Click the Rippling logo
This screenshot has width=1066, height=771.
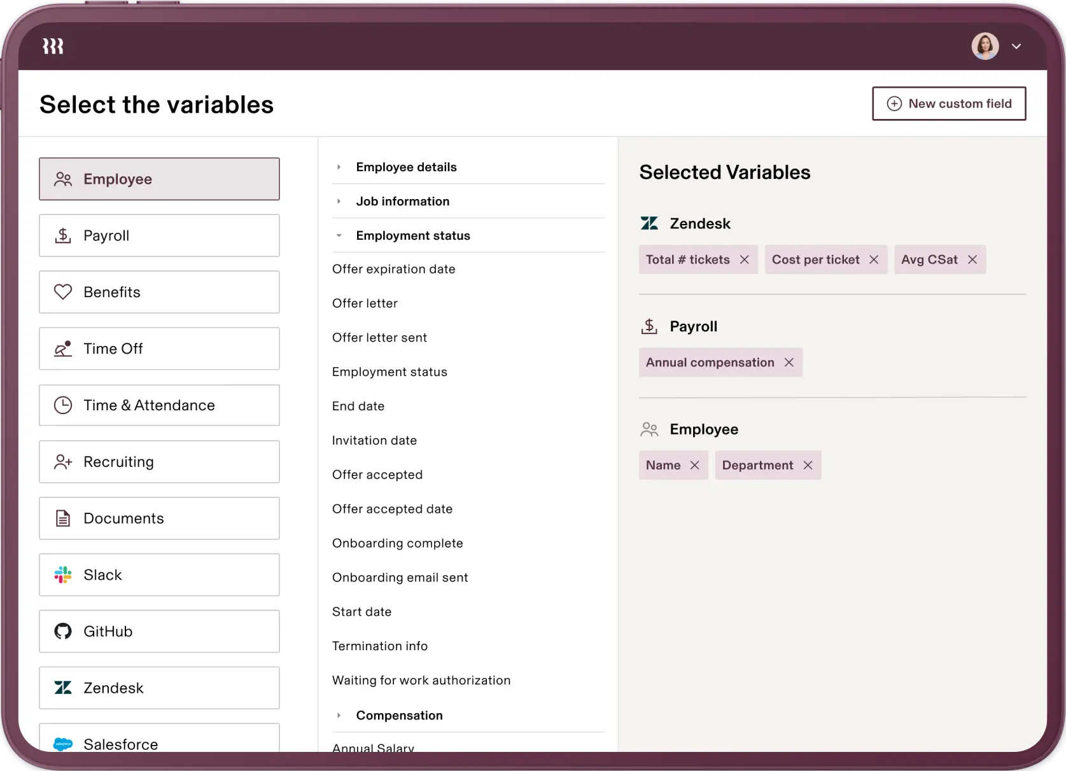click(53, 46)
